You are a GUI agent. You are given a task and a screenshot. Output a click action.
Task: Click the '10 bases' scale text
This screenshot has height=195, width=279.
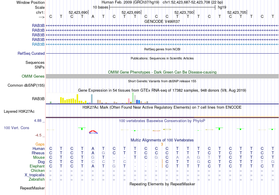100,7
